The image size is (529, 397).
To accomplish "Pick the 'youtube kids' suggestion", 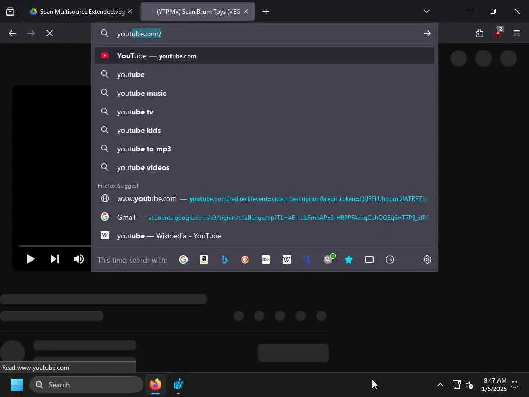I will [x=264, y=130].
